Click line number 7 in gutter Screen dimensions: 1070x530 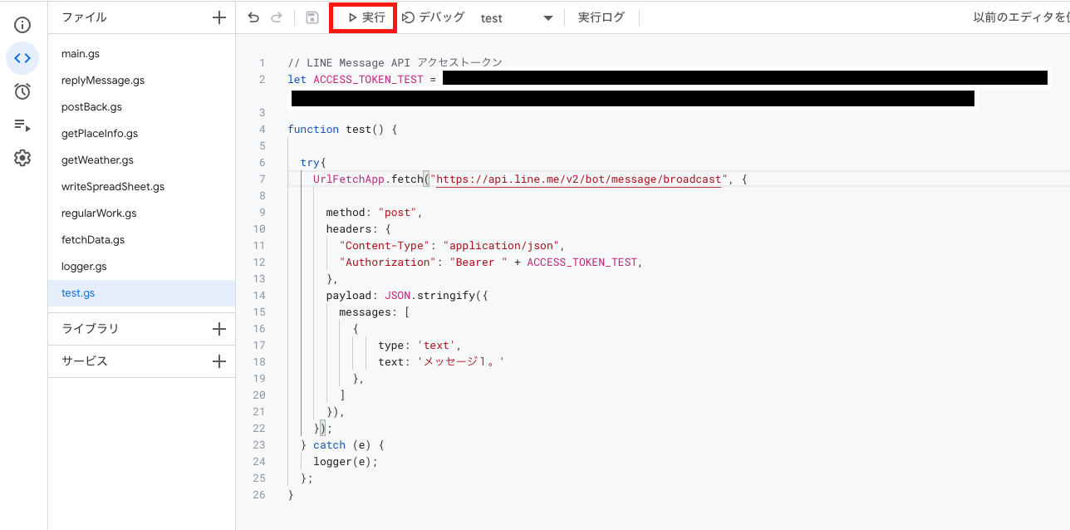[x=262, y=179]
